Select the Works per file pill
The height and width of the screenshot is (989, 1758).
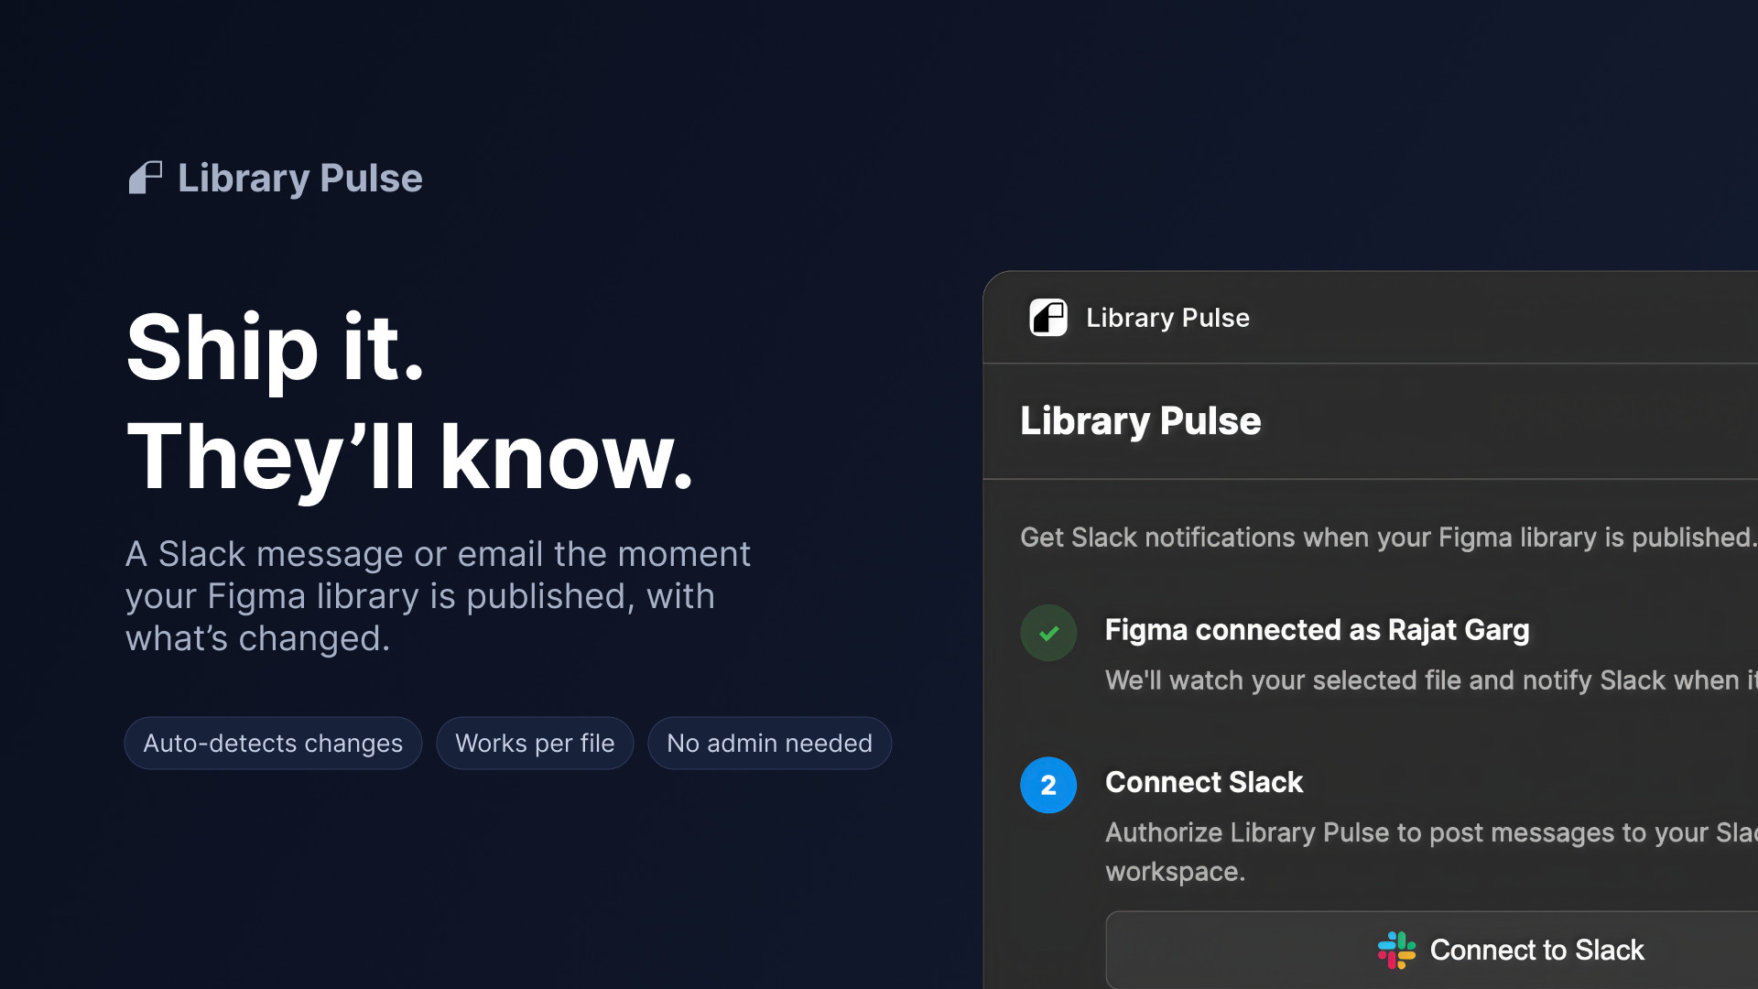(x=535, y=743)
